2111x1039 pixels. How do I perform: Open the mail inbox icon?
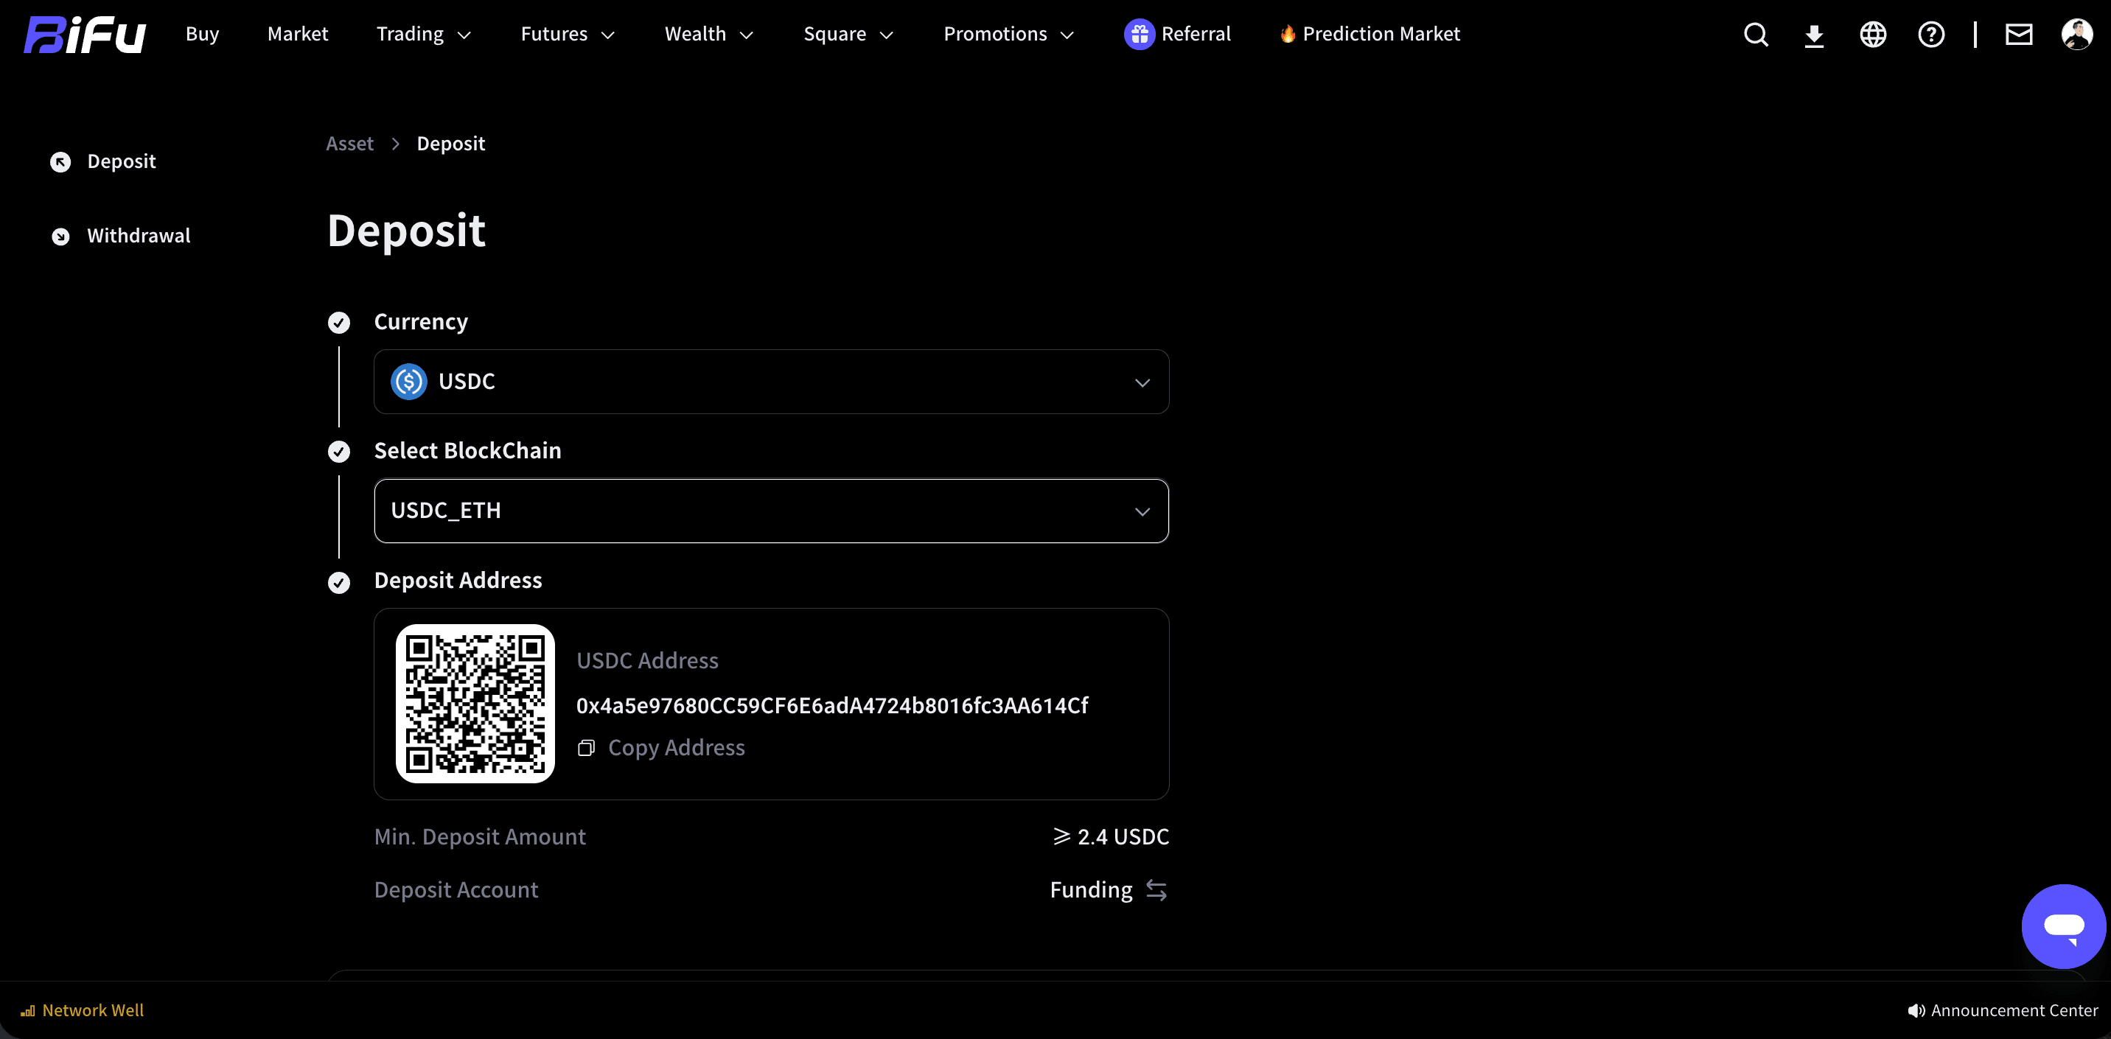coord(2018,35)
